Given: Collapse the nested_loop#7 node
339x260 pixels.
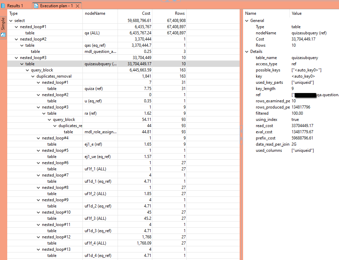Looking at the screenshot, I should click(39, 176).
